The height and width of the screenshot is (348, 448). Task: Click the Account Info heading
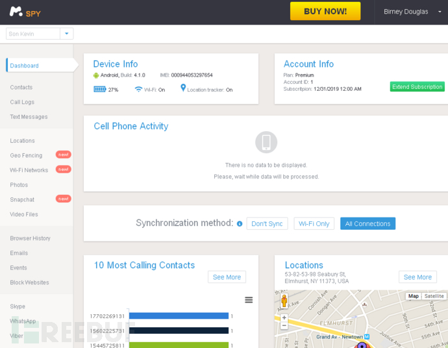[x=308, y=64]
